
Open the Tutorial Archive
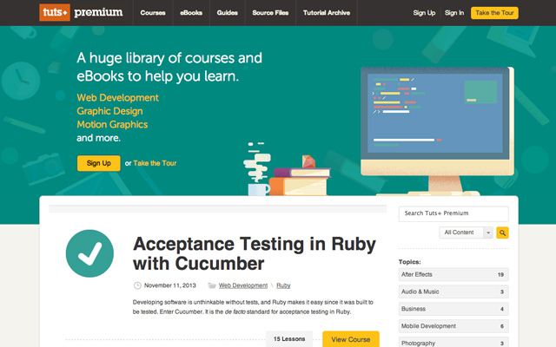327,13
